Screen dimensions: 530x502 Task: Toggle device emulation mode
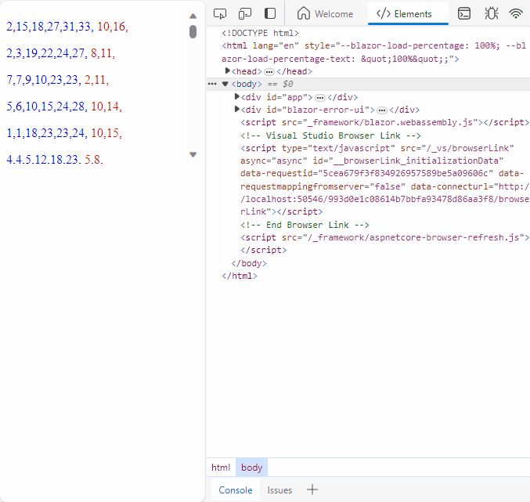[245, 13]
